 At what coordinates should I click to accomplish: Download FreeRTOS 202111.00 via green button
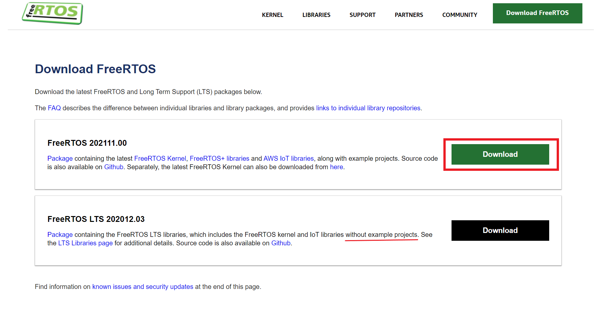500,154
